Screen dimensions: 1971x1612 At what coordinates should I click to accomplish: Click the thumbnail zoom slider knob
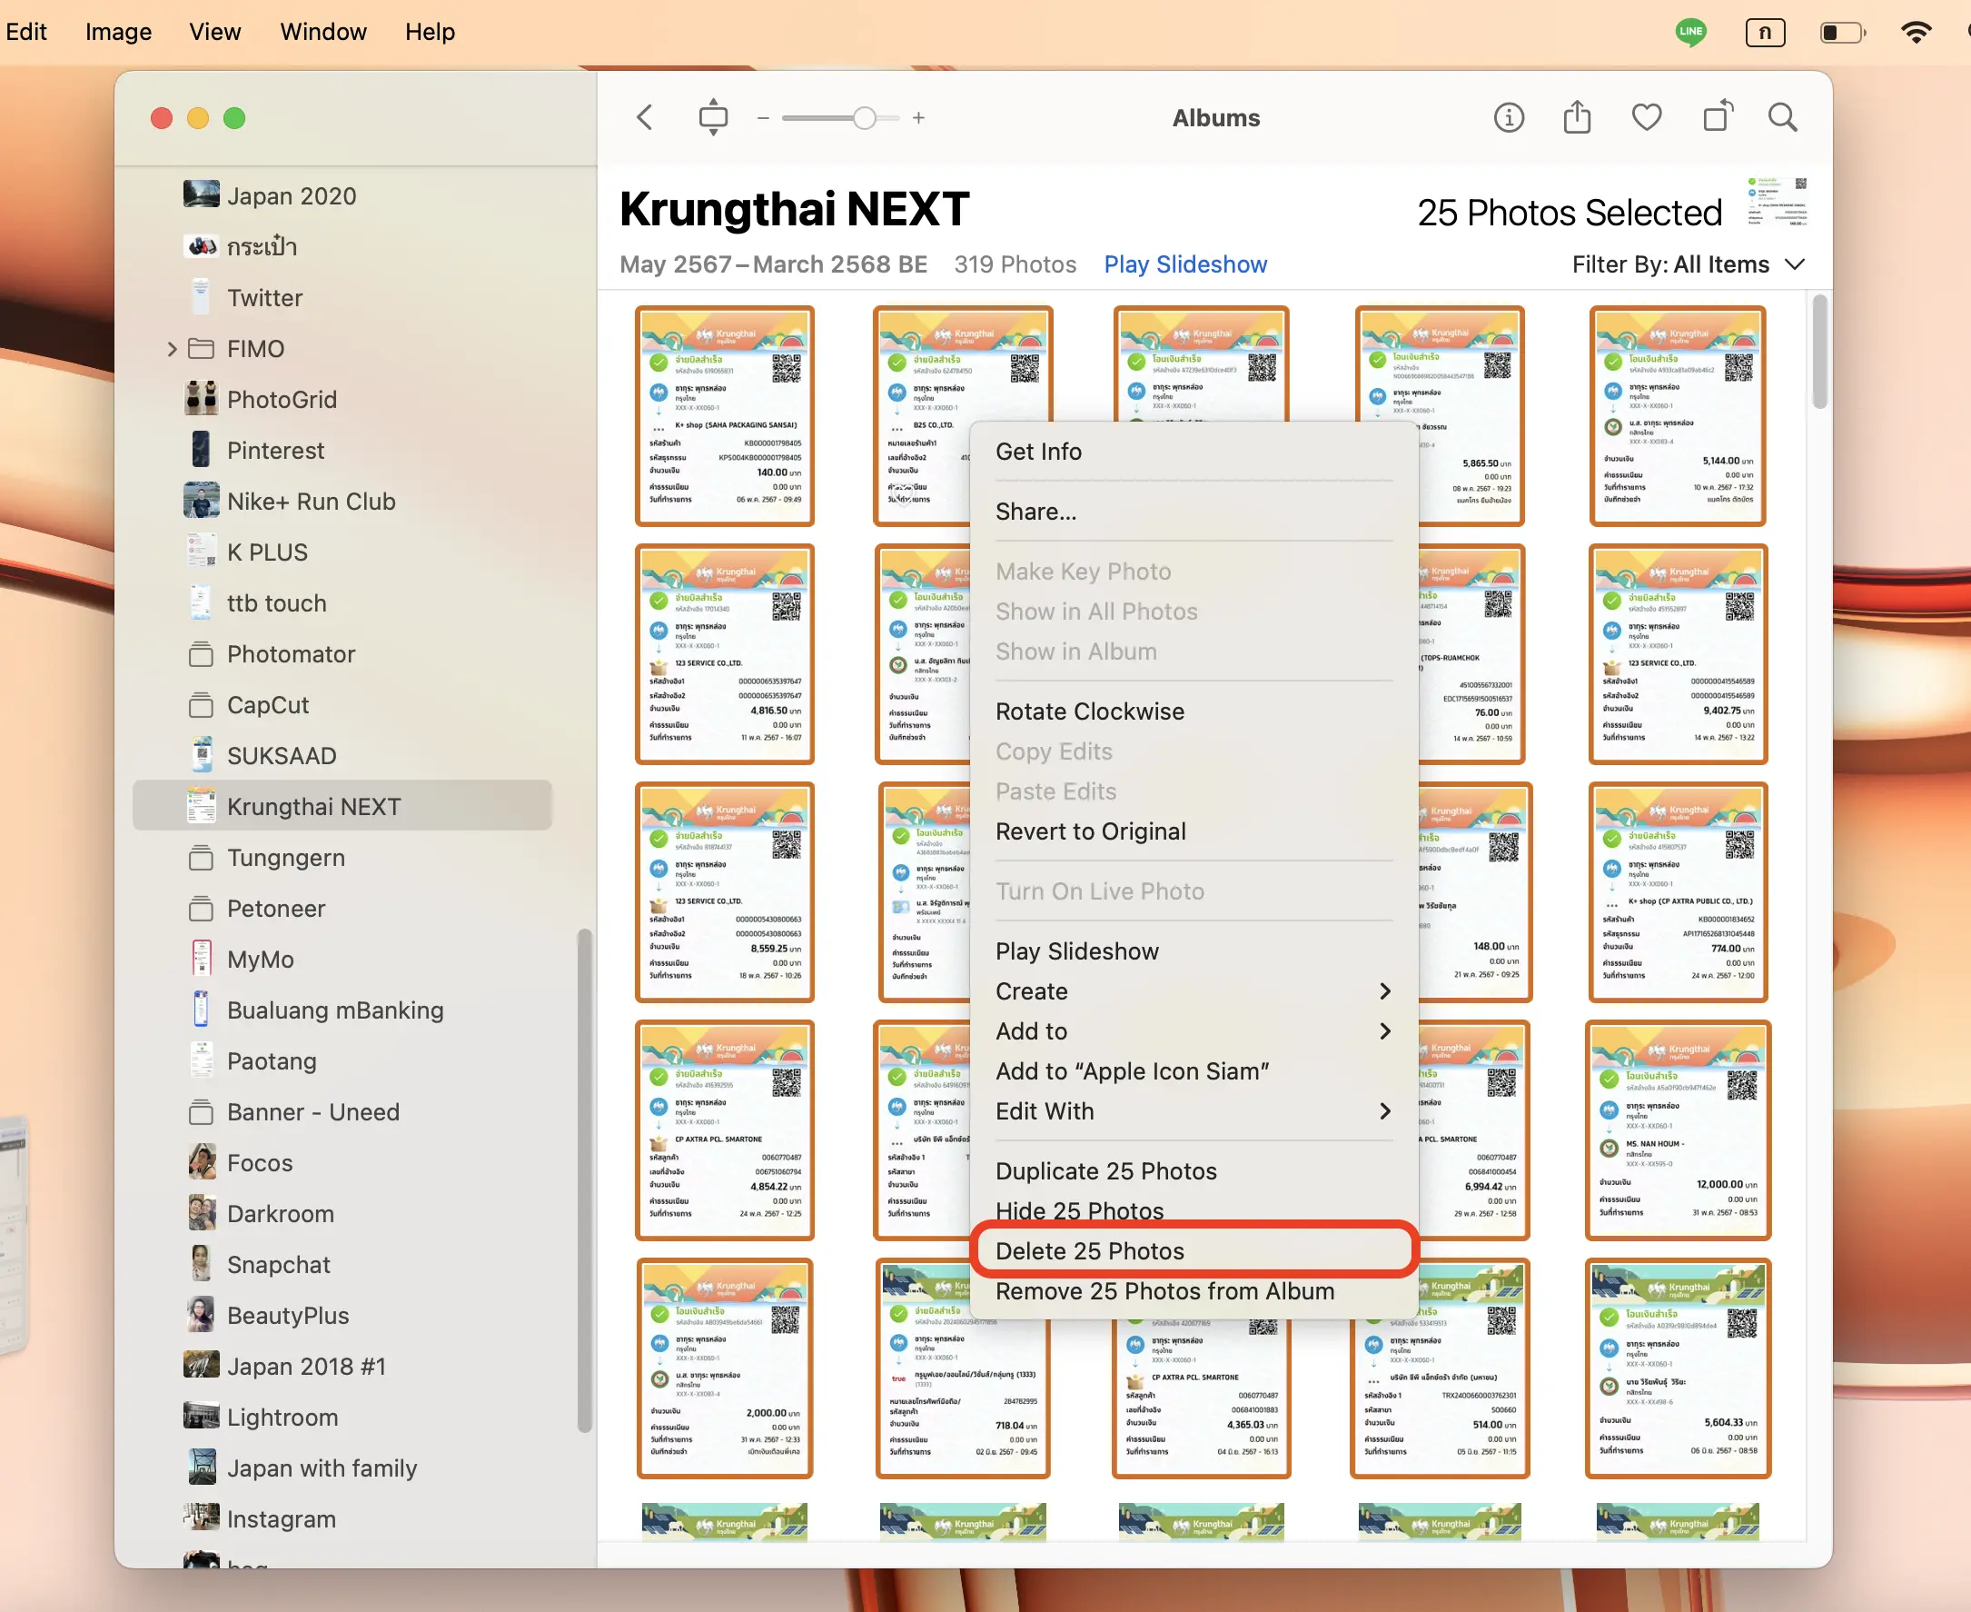(x=864, y=118)
